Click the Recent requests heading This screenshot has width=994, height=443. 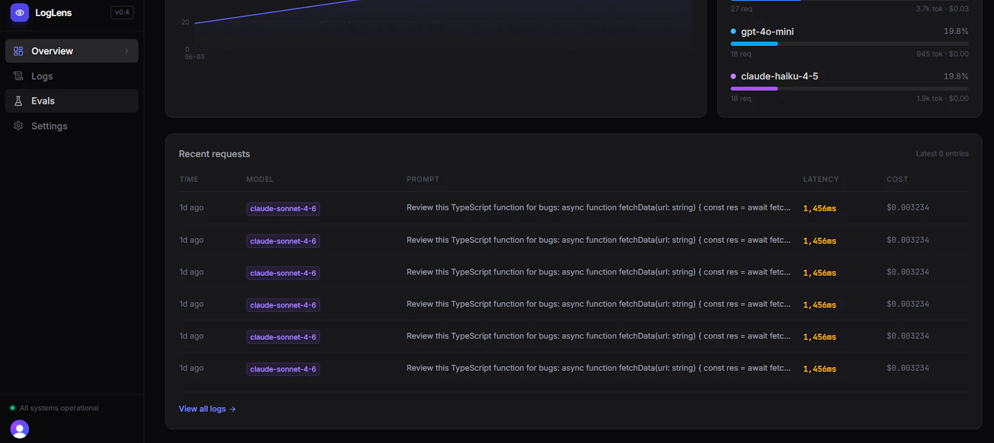[x=214, y=154]
